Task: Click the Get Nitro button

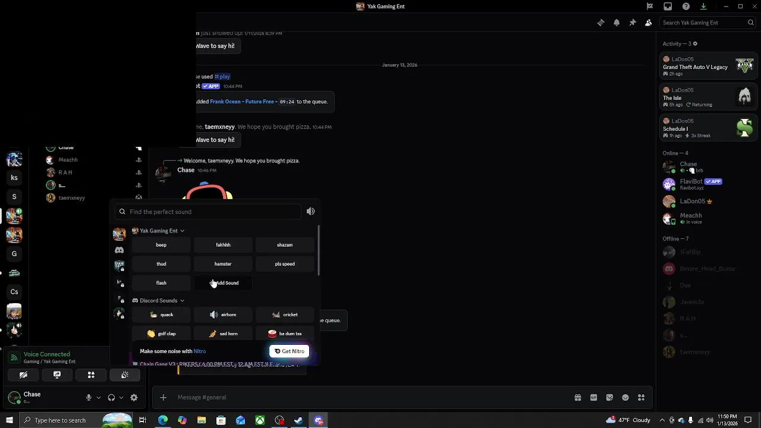Action: click(289, 351)
